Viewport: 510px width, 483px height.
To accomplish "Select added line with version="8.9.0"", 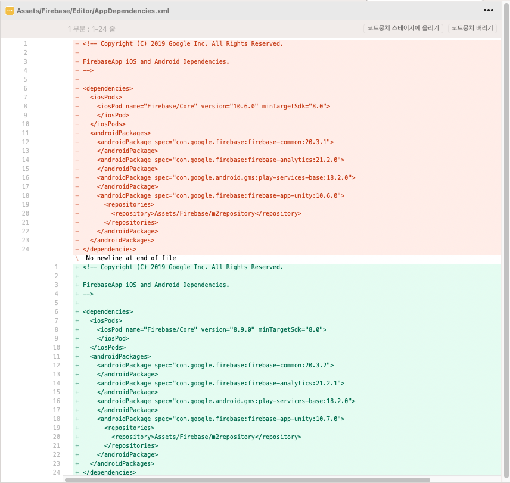I will pos(287,329).
